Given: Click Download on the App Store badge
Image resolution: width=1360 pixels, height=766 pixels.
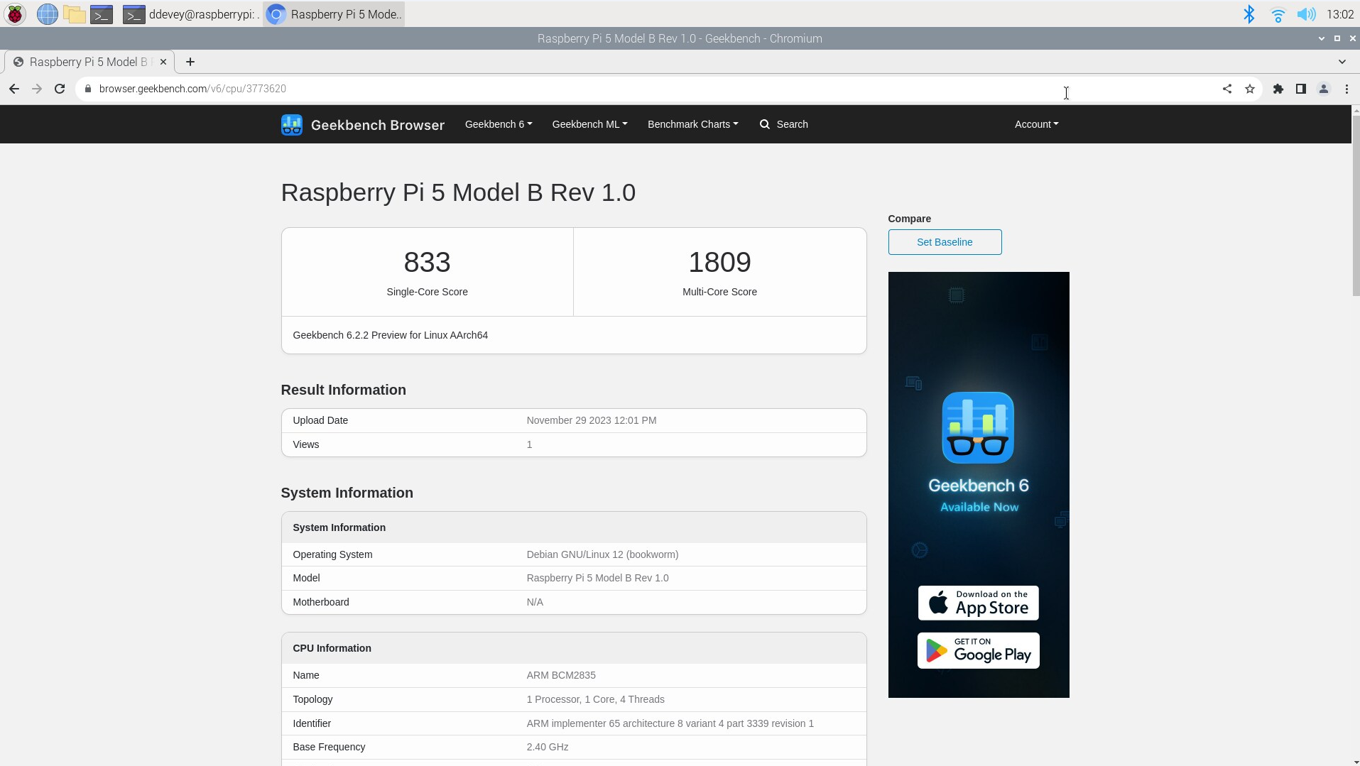Looking at the screenshot, I should [978, 603].
